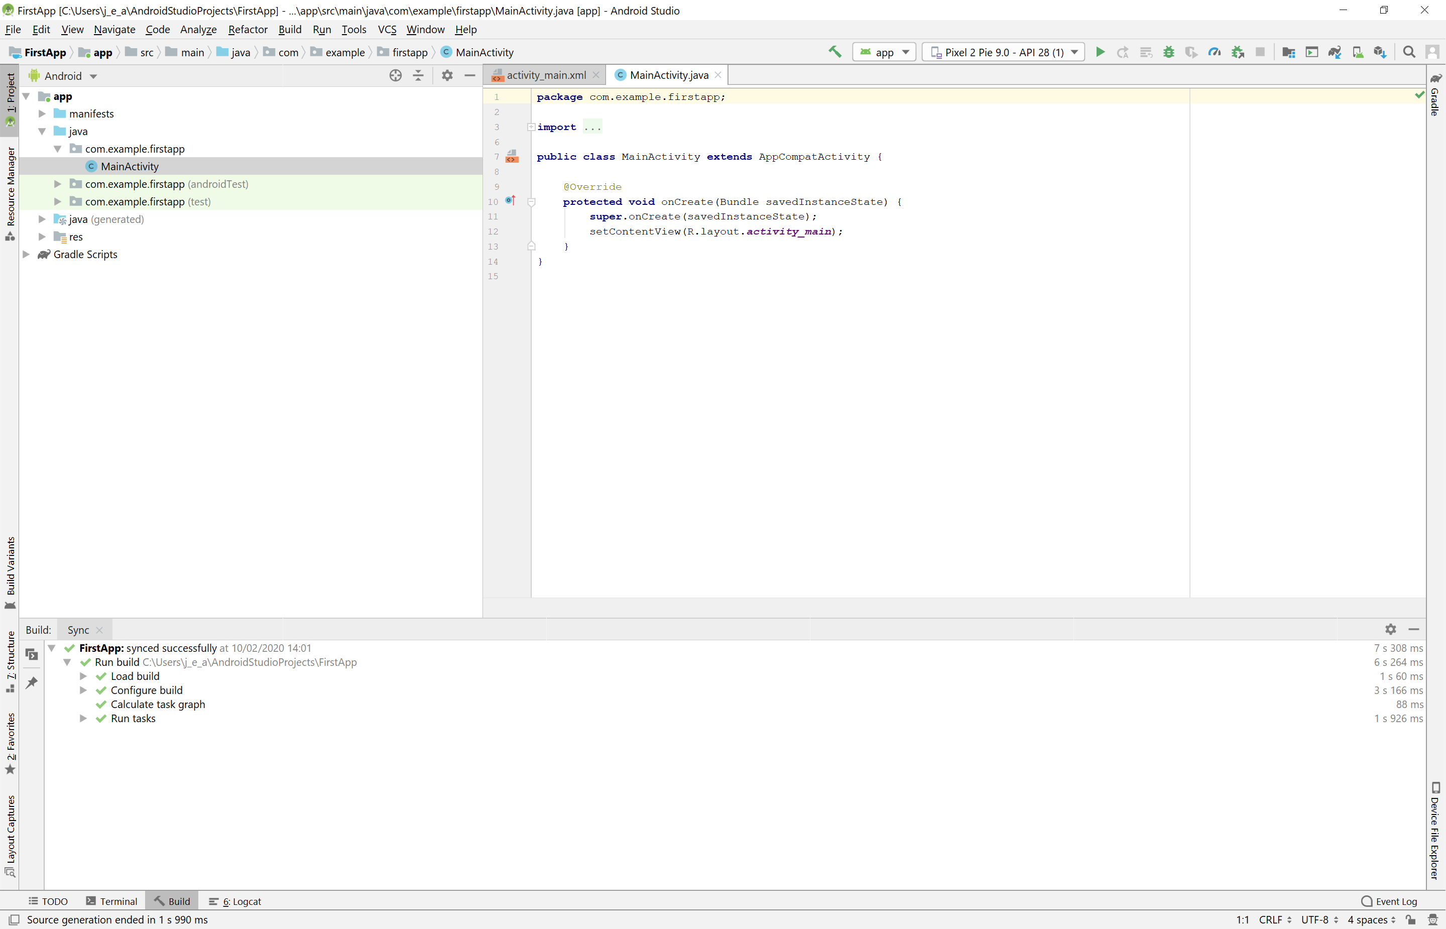Click Collapse All icon in Project panel
This screenshot has width=1446, height=929.
pyautogui.click(x=418, y=75)
